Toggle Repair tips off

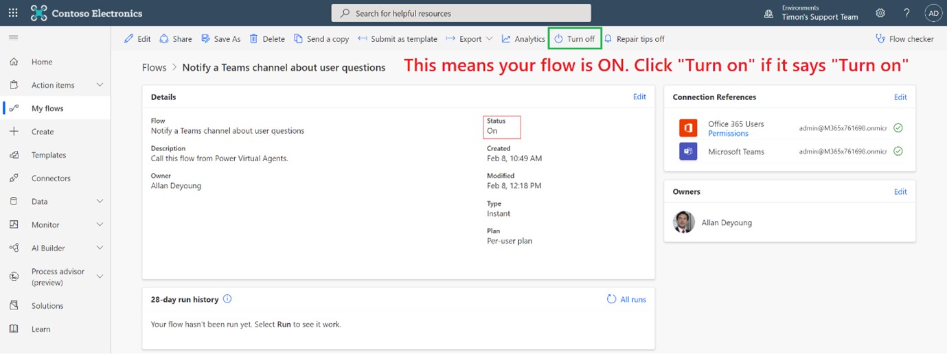634,39
